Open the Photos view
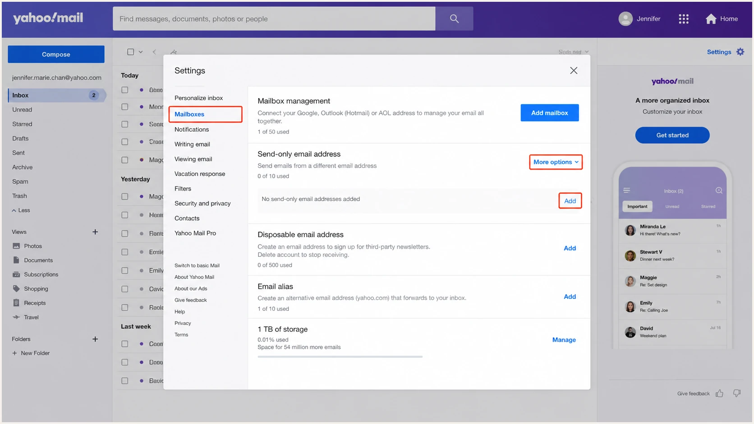The image size is (754, 424). pos(32,246)
